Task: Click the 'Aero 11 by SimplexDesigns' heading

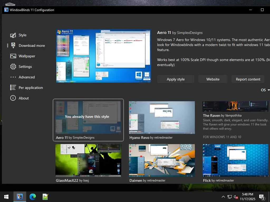Action: point(180,33)
